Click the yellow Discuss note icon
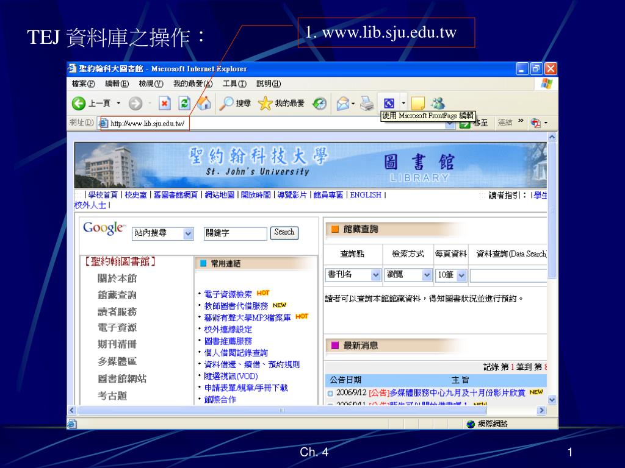The width and height of the screenshot is (625, 468). [x=417, y=104]
